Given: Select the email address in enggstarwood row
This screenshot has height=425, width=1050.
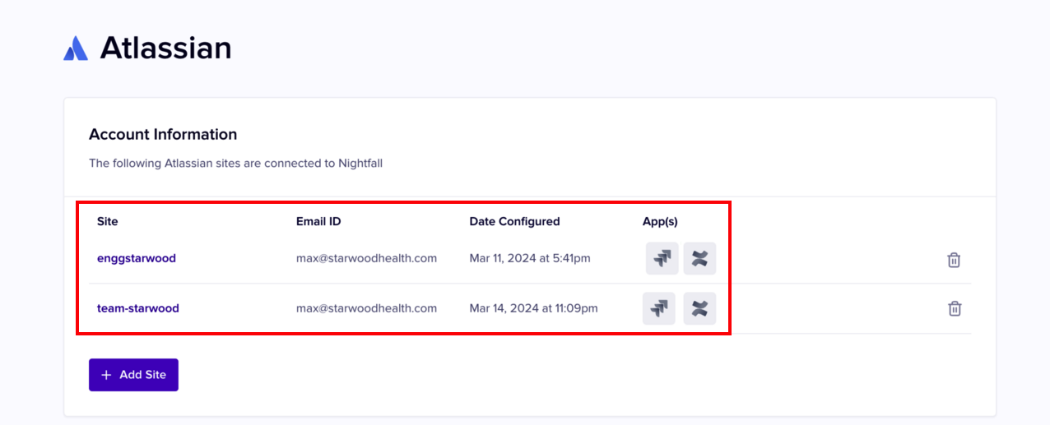Looking at the screenshot, I should point(366,258).
